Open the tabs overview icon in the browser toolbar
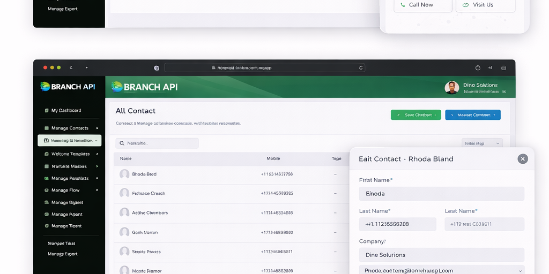This screenshot has width=549, height=274. 503,68
